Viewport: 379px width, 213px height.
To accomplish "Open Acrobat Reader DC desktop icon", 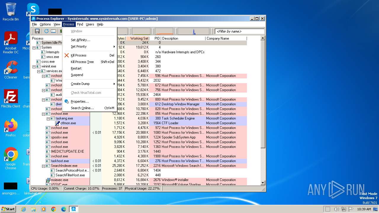I will pos(11,43).
